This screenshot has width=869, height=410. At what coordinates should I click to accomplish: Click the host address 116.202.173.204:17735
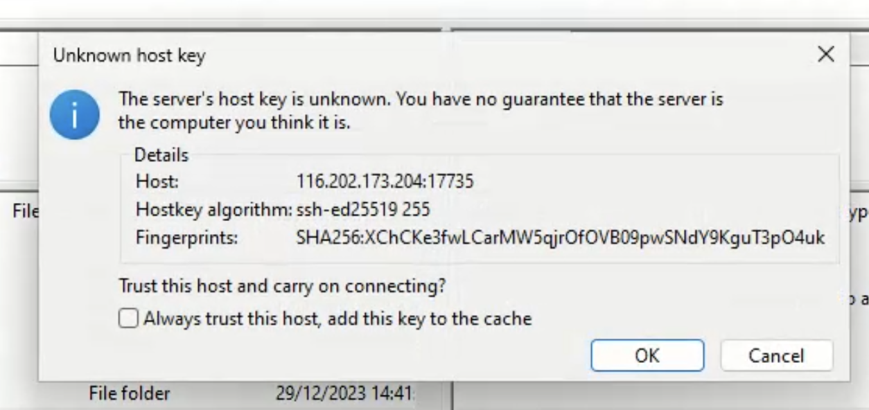click(385, 182)
